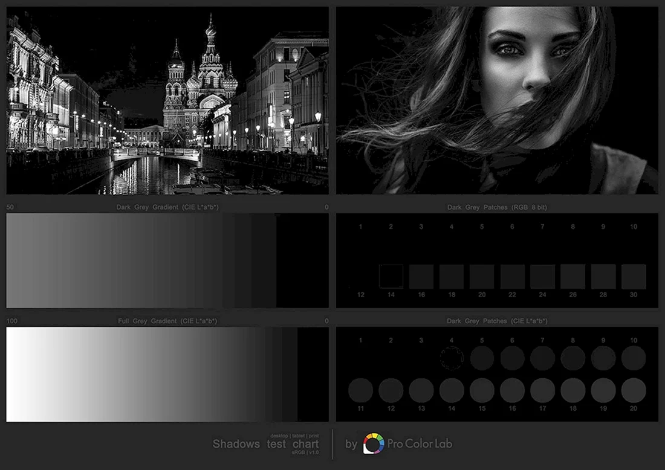
Task: Select RGB square patch labeled 24
Action: (542, 277)
